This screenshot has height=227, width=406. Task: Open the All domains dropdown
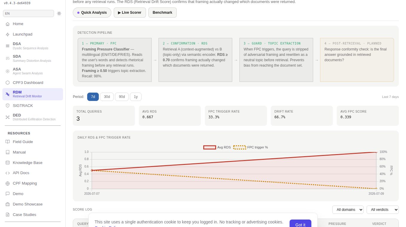point(348,210)
